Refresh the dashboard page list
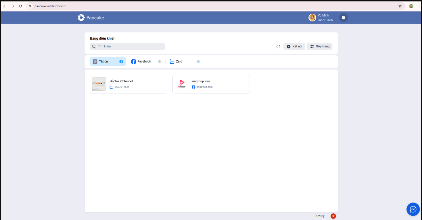The image size is (422, 220). tap(278, 46)
